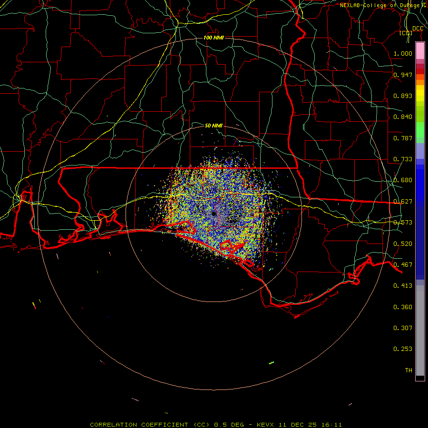This screenshot has height=428, width=428.
Task: Click the DCC product code label
Action: [x=418, y=29]
